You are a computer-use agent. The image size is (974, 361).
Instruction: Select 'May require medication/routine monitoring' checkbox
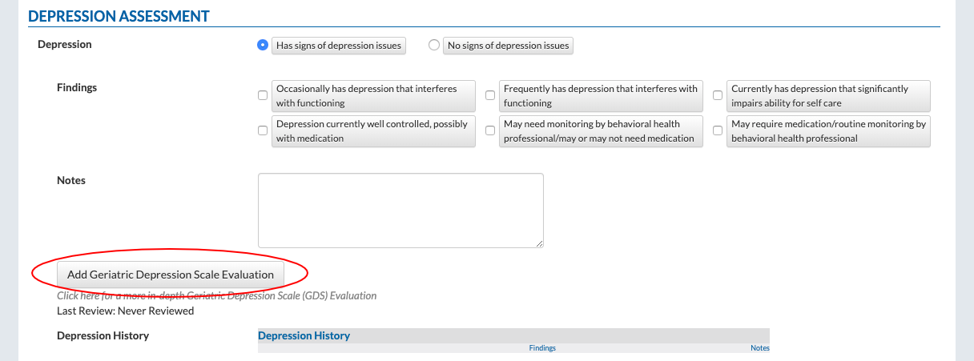(x=718, y=130)
